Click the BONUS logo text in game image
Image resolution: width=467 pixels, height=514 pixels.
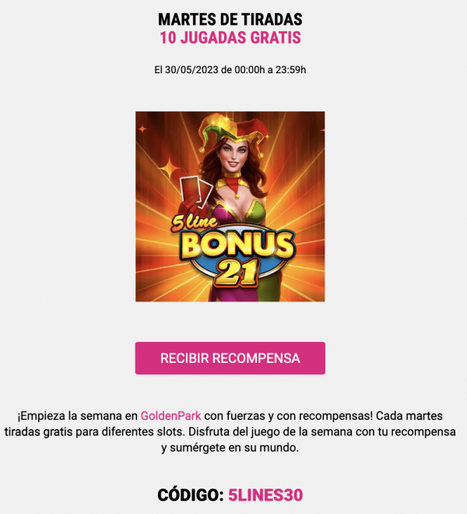tap(237, 245)
